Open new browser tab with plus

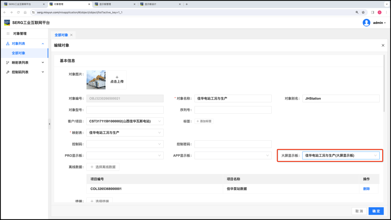[187, 4]
